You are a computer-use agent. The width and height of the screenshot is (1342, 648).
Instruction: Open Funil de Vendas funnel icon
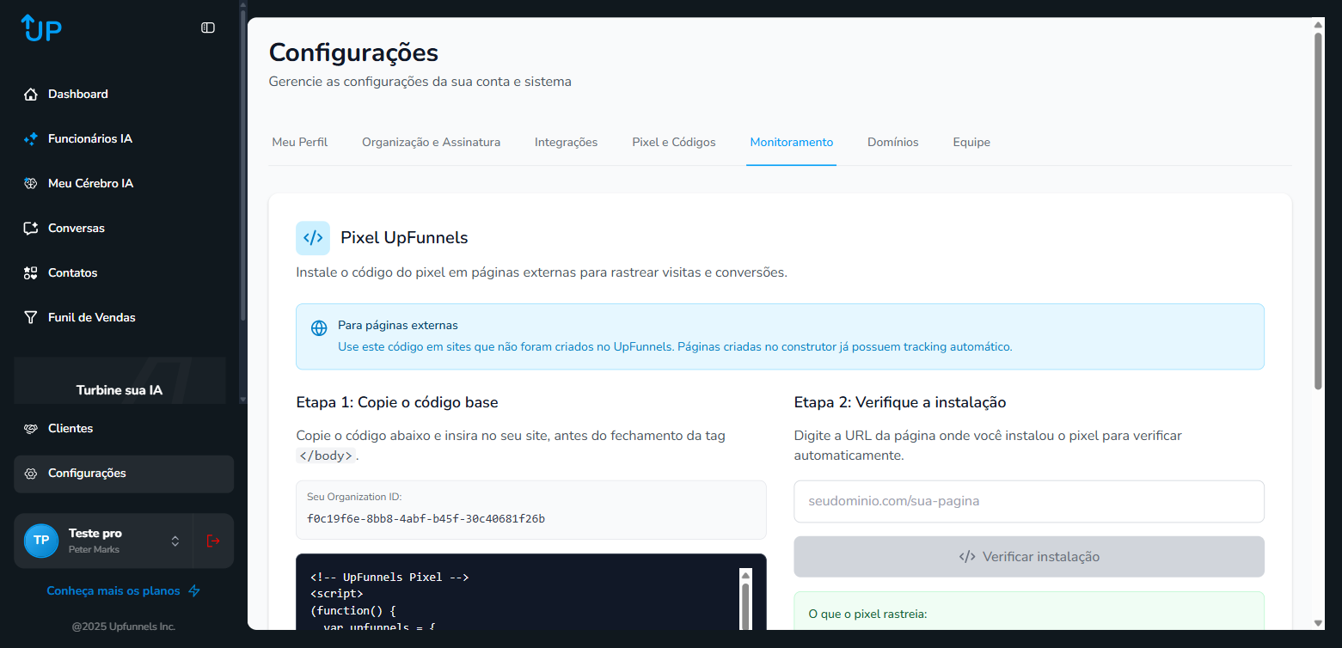31,318
